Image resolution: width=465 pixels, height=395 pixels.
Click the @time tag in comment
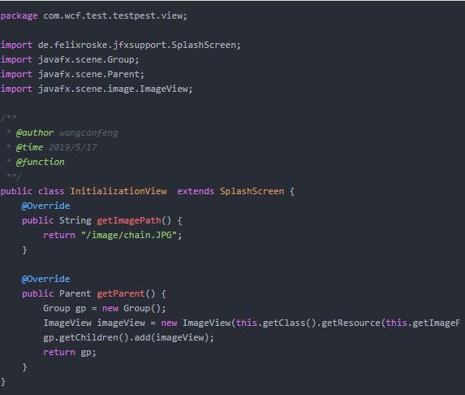(30, 147)
